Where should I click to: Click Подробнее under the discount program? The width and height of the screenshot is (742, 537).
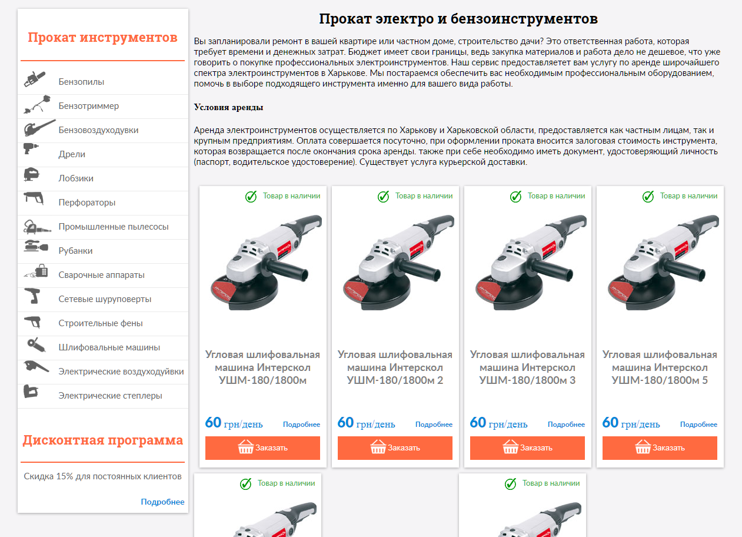(x=162, y=502)
